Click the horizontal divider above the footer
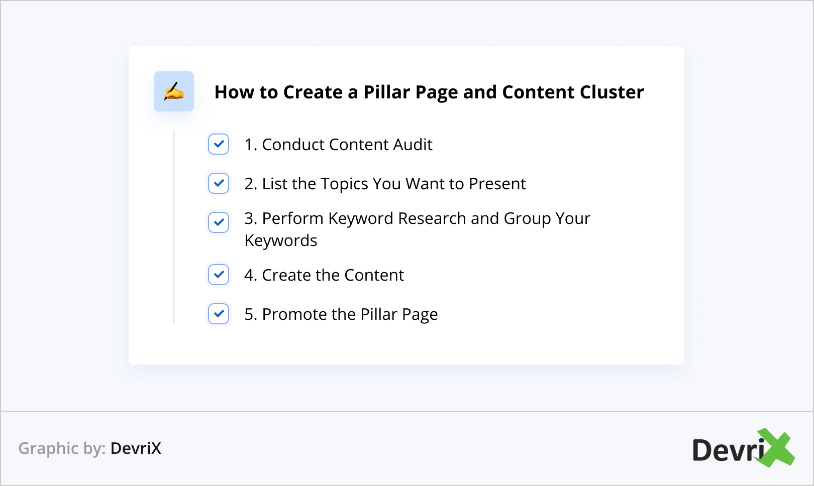The height and width of the screenshot is (486, 814). pos(407,411)
